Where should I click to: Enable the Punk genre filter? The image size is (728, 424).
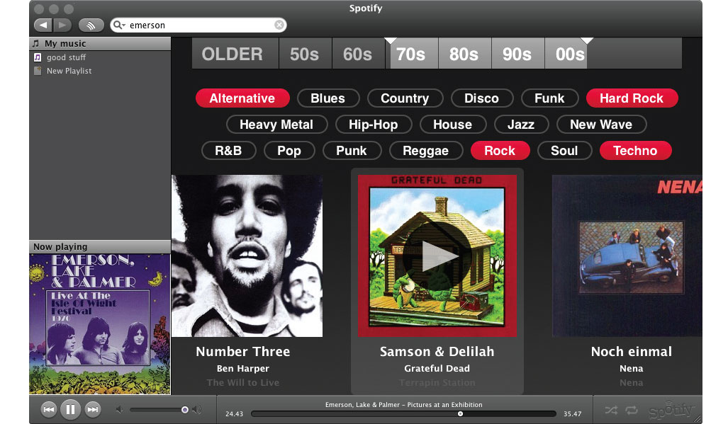352,151
